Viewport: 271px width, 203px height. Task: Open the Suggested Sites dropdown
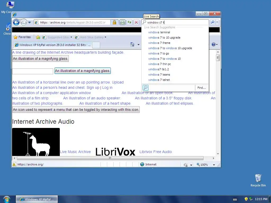click(x=57, y=37)
